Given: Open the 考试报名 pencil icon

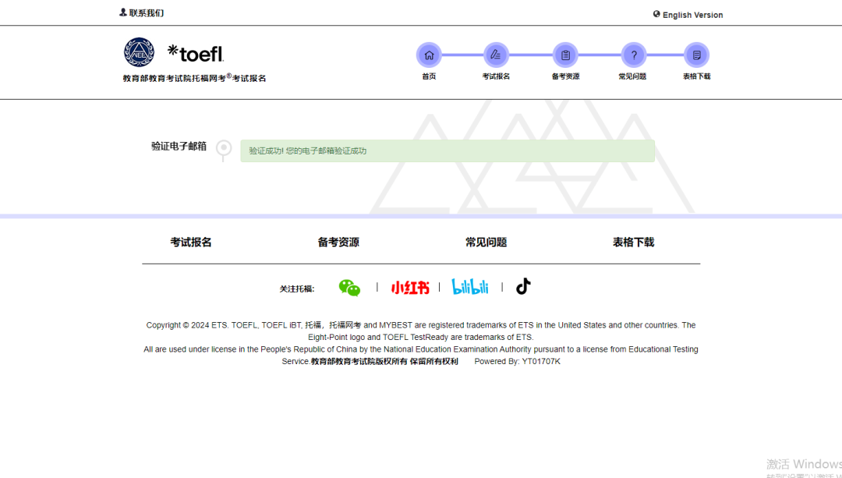Looking at the screenshot, I should point(495,55).
